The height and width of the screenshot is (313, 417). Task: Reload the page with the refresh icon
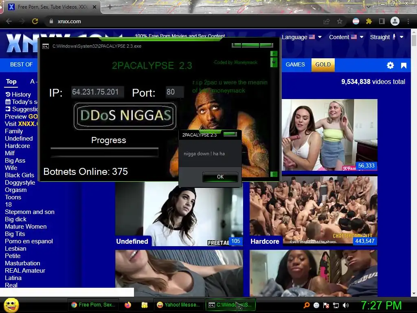click(35, 21)
